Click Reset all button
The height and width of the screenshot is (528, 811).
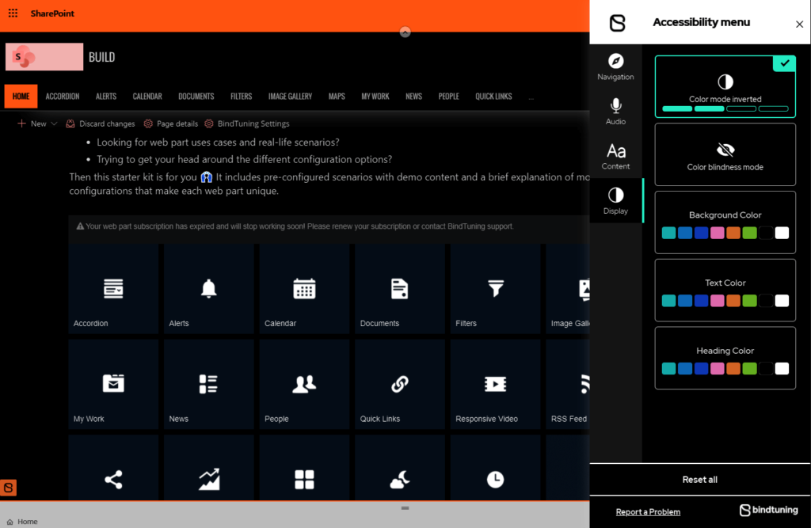(x=700, y=480)
